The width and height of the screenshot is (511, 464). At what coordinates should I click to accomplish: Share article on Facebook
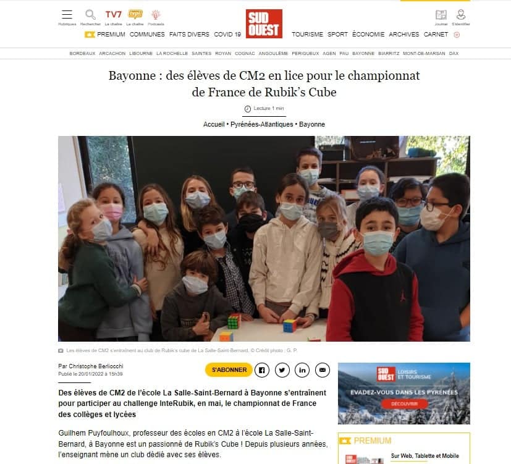[262, 370]
